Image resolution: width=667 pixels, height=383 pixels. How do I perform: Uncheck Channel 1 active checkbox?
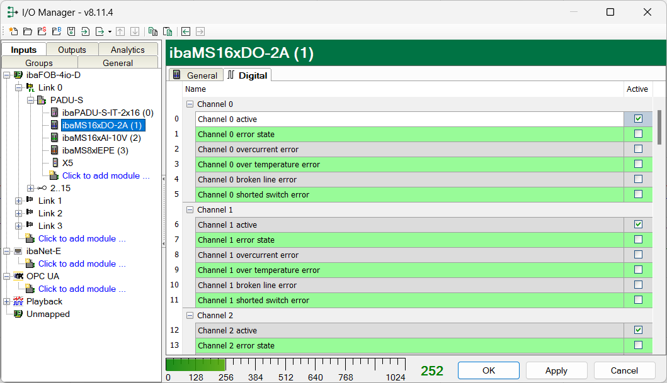click(x=638, y=224)
